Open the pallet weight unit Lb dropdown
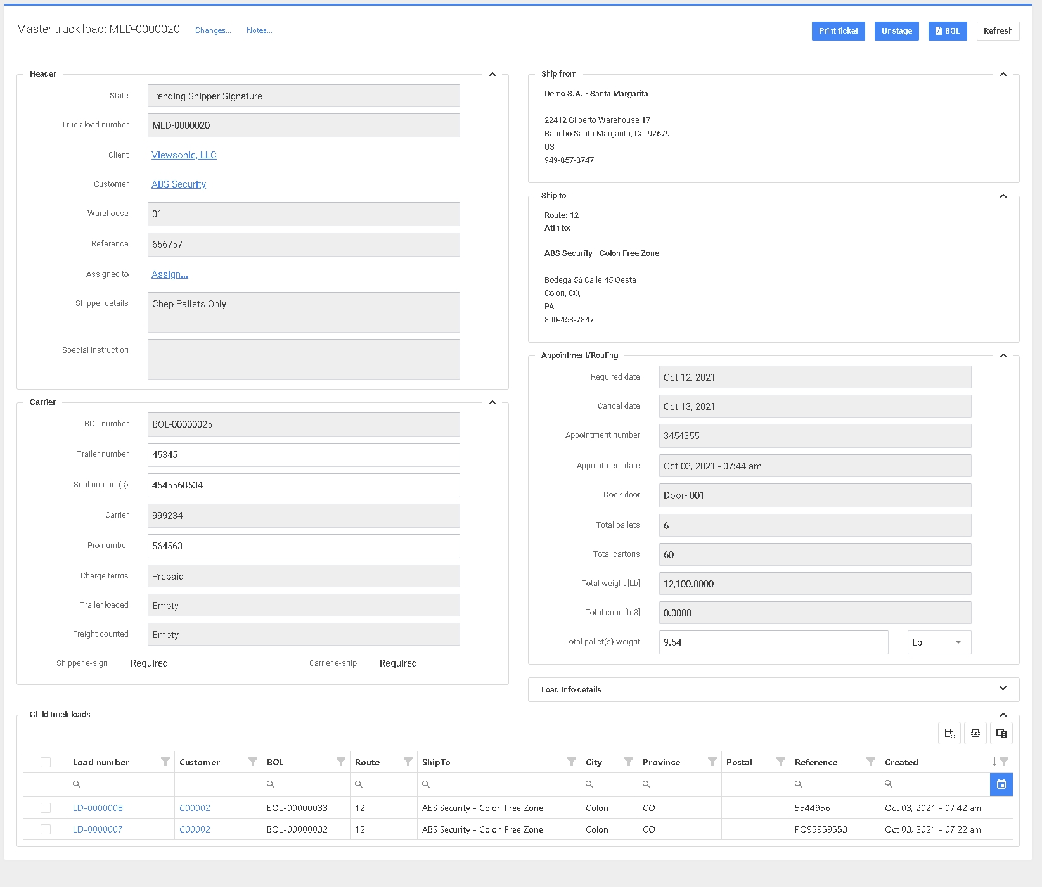This screenshot has height=887, width=1042. click(939, 642)
